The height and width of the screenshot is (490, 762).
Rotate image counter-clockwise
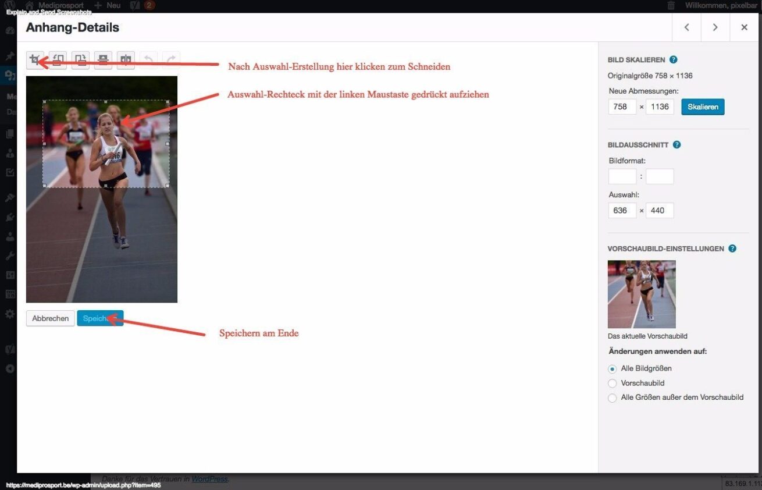(58, 60)
